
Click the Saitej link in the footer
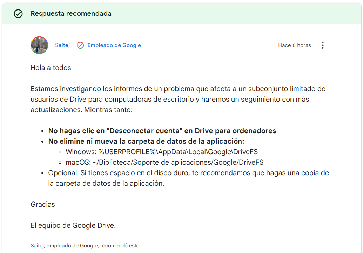[x=37, y=246]
